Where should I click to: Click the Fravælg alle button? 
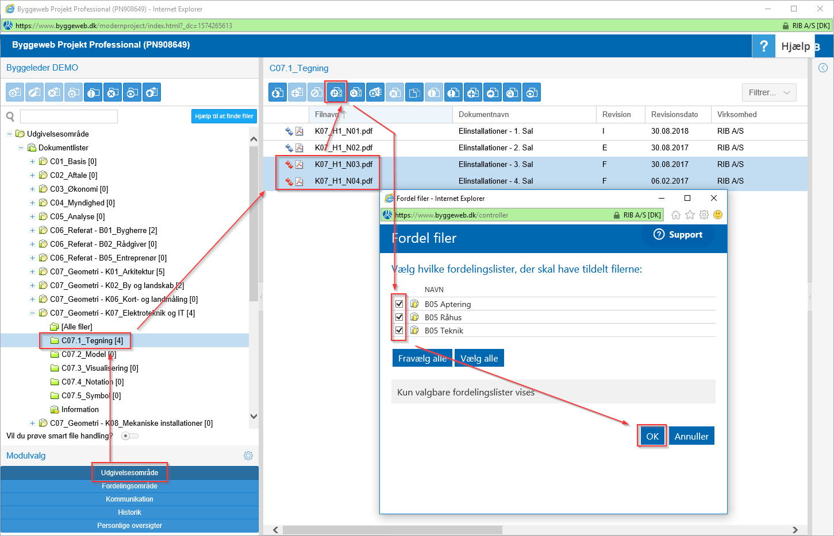tap(422, 358)
